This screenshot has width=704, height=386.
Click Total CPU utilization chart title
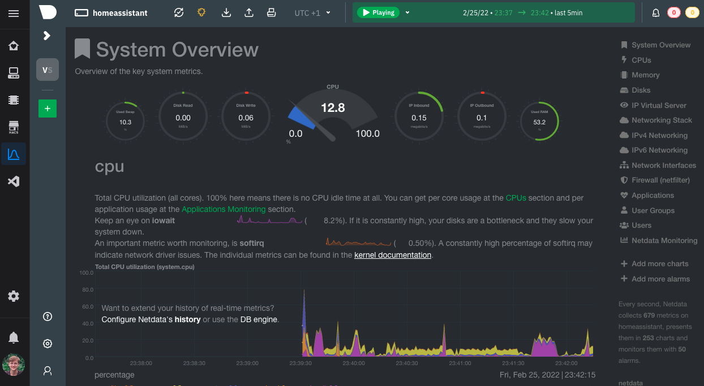pyautogui.click(x=144, y=267)
